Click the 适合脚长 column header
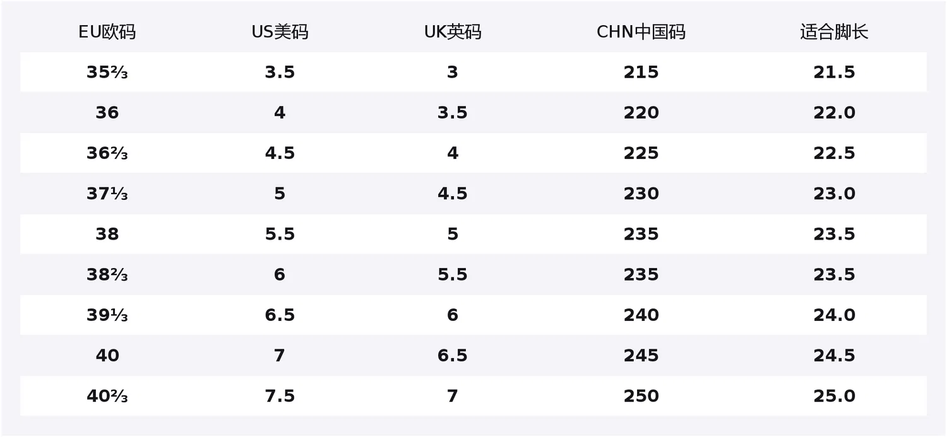 pyautogui.click(x=834, y=32)
